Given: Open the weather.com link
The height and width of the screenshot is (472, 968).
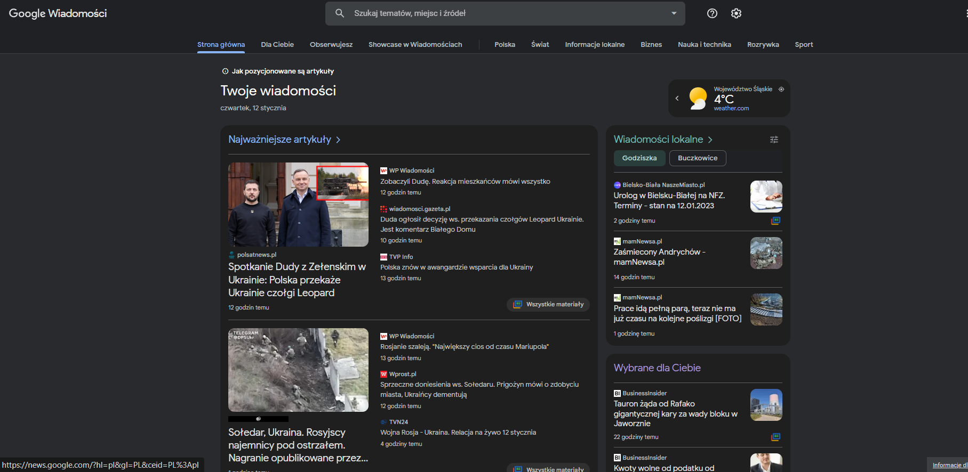Looking at the screenshot, I should pos(731,108).
